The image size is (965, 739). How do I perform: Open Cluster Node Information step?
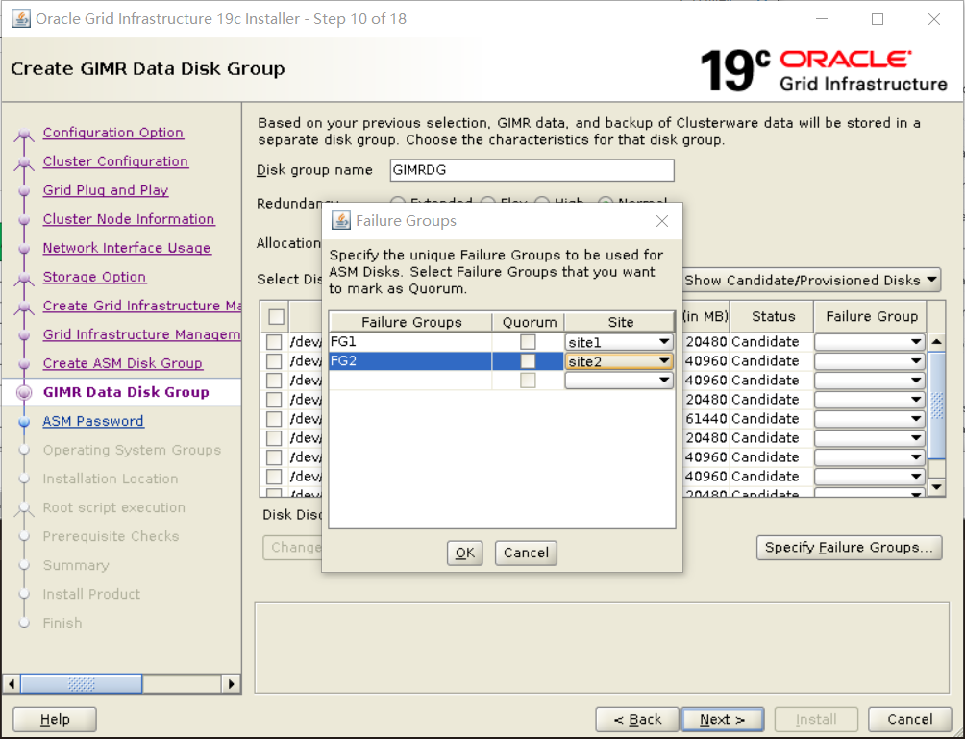pyautogui.click(x=129, y=220)
